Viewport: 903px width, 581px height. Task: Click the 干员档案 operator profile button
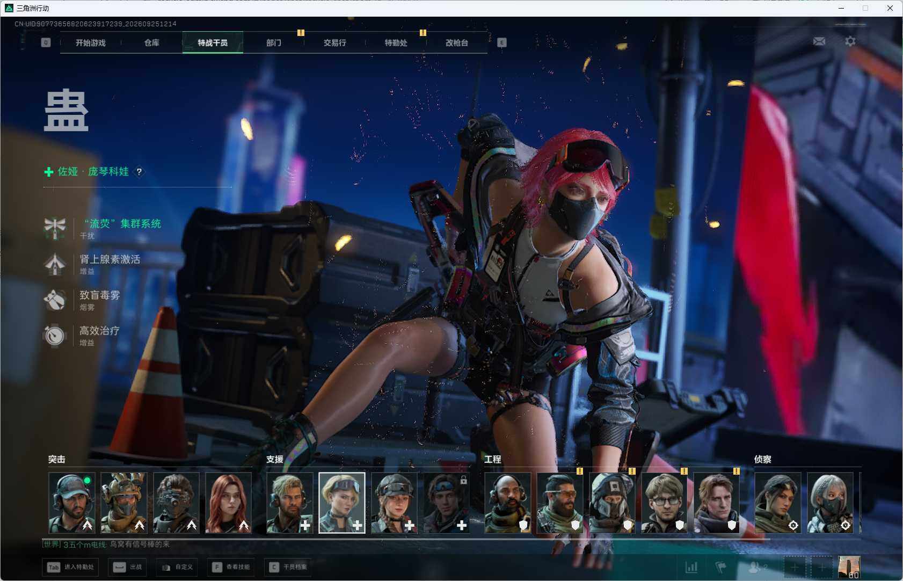tap(289, 567)
